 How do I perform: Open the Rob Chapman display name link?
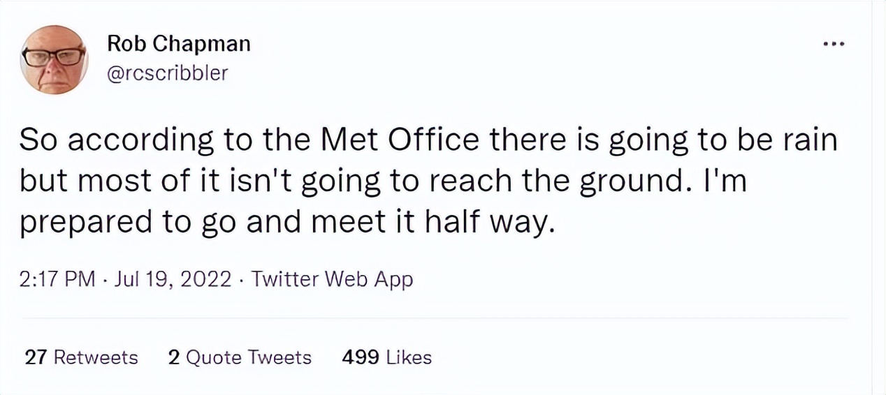pos(178,44)
